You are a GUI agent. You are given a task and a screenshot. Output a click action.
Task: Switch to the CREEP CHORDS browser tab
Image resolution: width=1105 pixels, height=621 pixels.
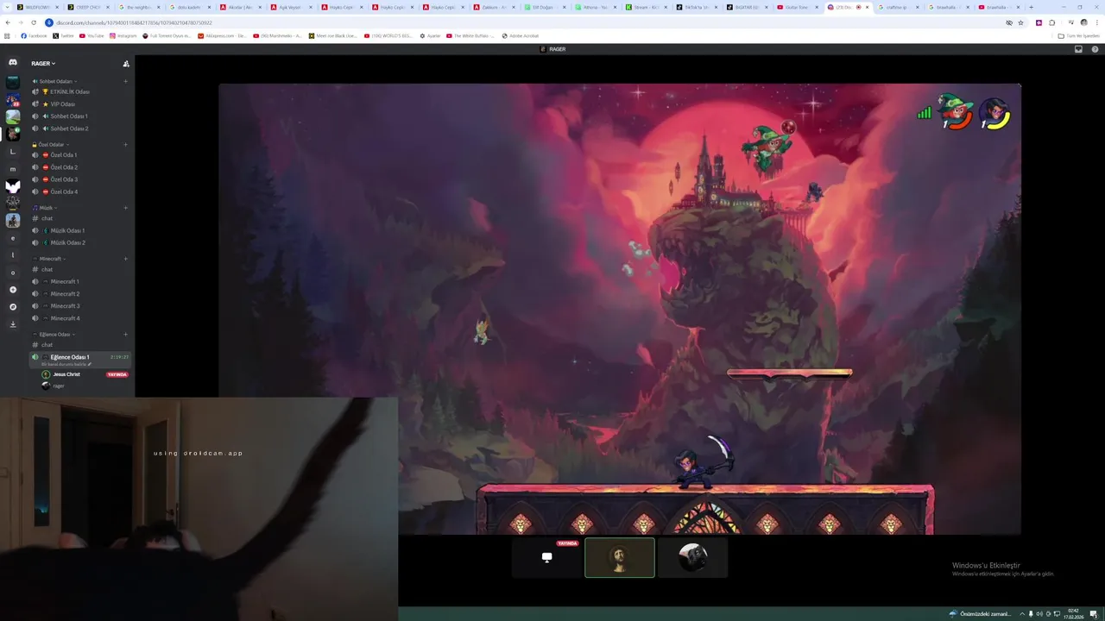click(87, 7)
